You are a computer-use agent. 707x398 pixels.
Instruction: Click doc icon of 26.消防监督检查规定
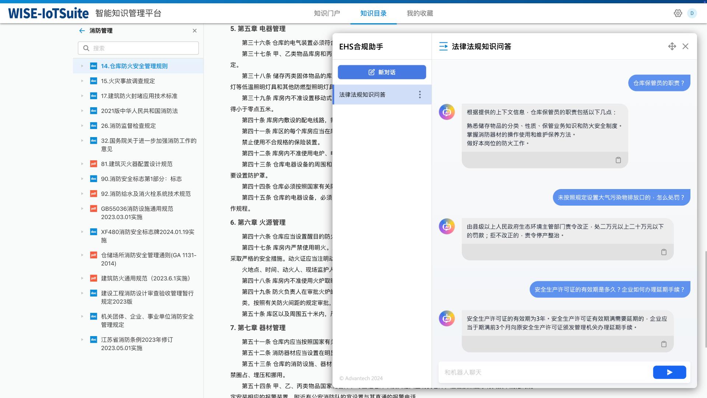pyautogui.click(x=94, y=126)
